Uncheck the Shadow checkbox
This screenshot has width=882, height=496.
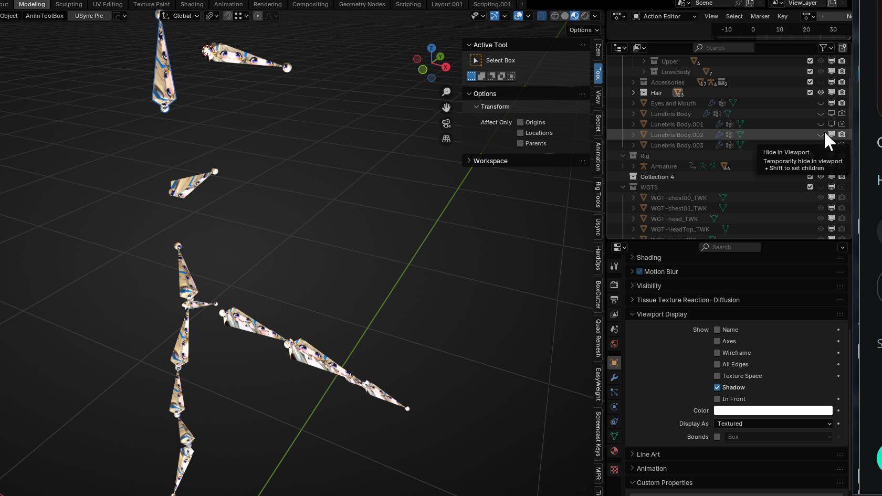717,387
